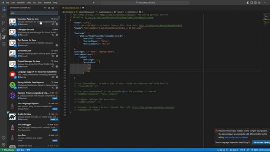This screenshot has width=270, height=152.
Task: Open the aka.ms devcontainer.json link
Action: [118, 15]
